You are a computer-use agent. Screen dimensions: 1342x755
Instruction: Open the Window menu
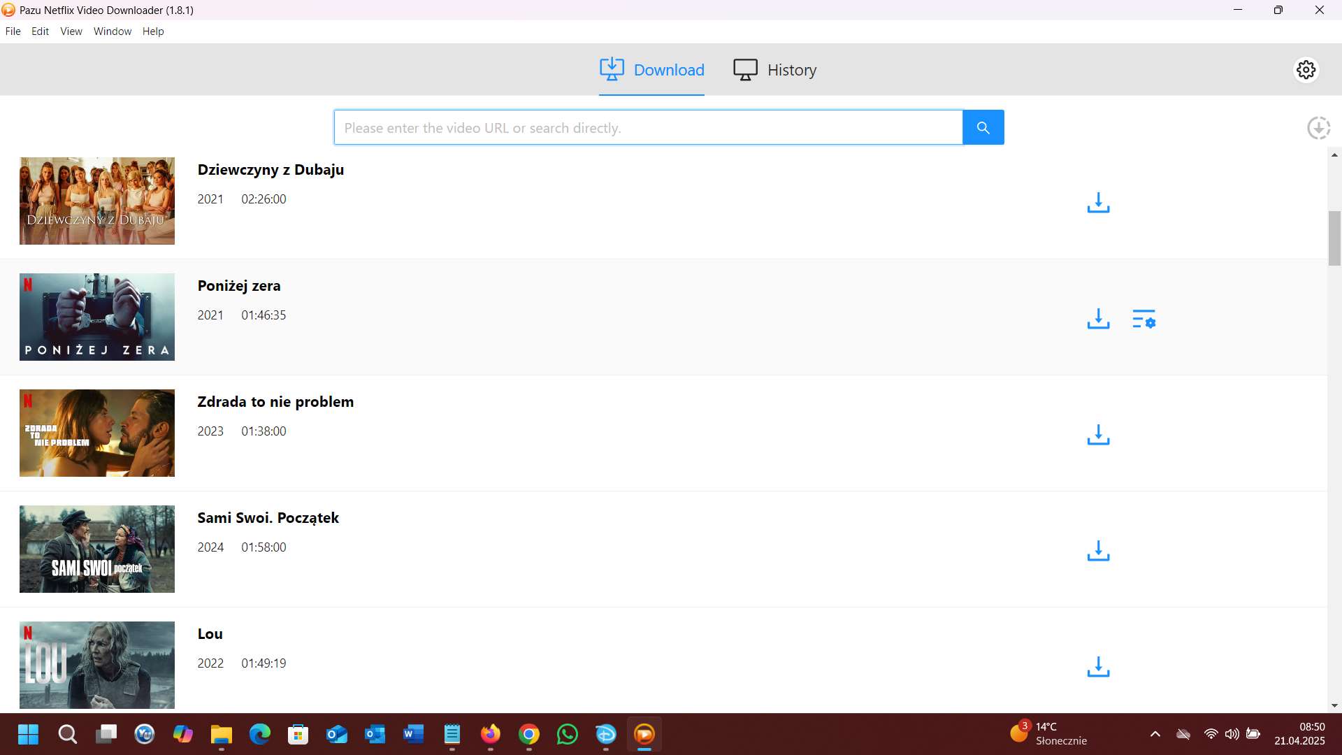pos(113,31)
